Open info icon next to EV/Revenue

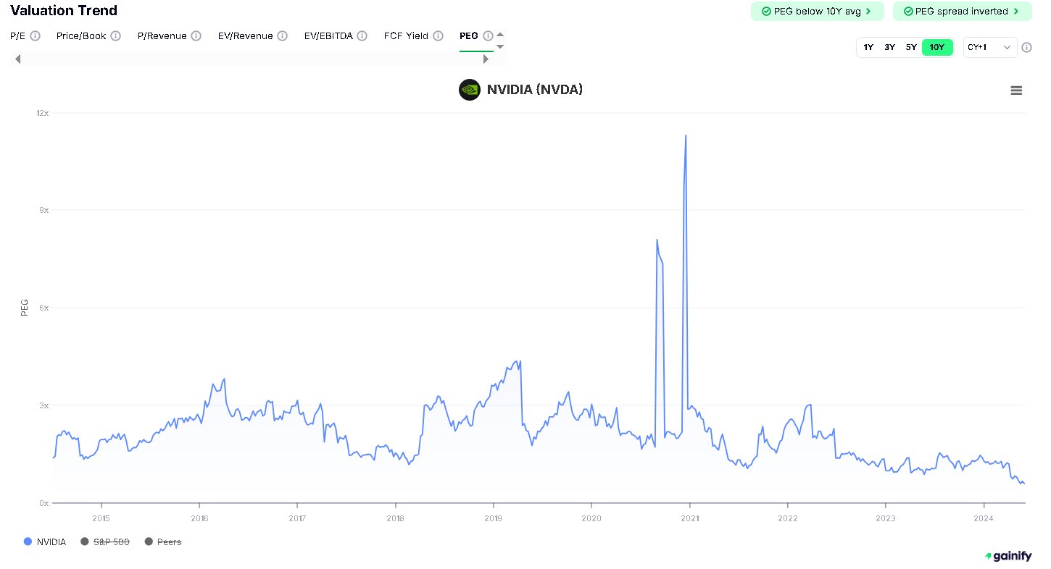[x=283, y=35]
